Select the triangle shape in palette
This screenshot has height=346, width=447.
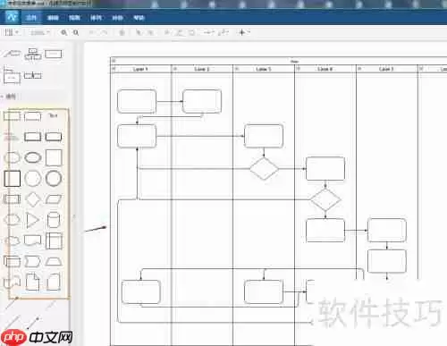(33, 220)
